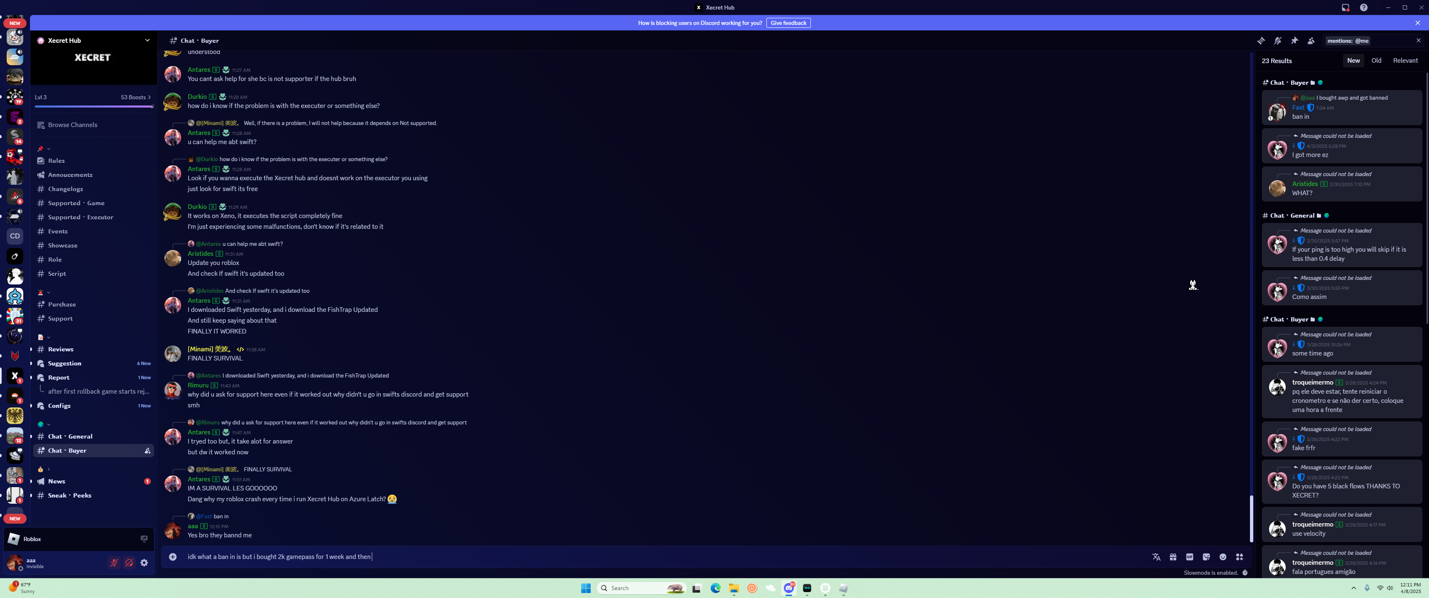Toggle the member list icon in header
This screenshot has width=1429, height=598.
coord(1311,41)
